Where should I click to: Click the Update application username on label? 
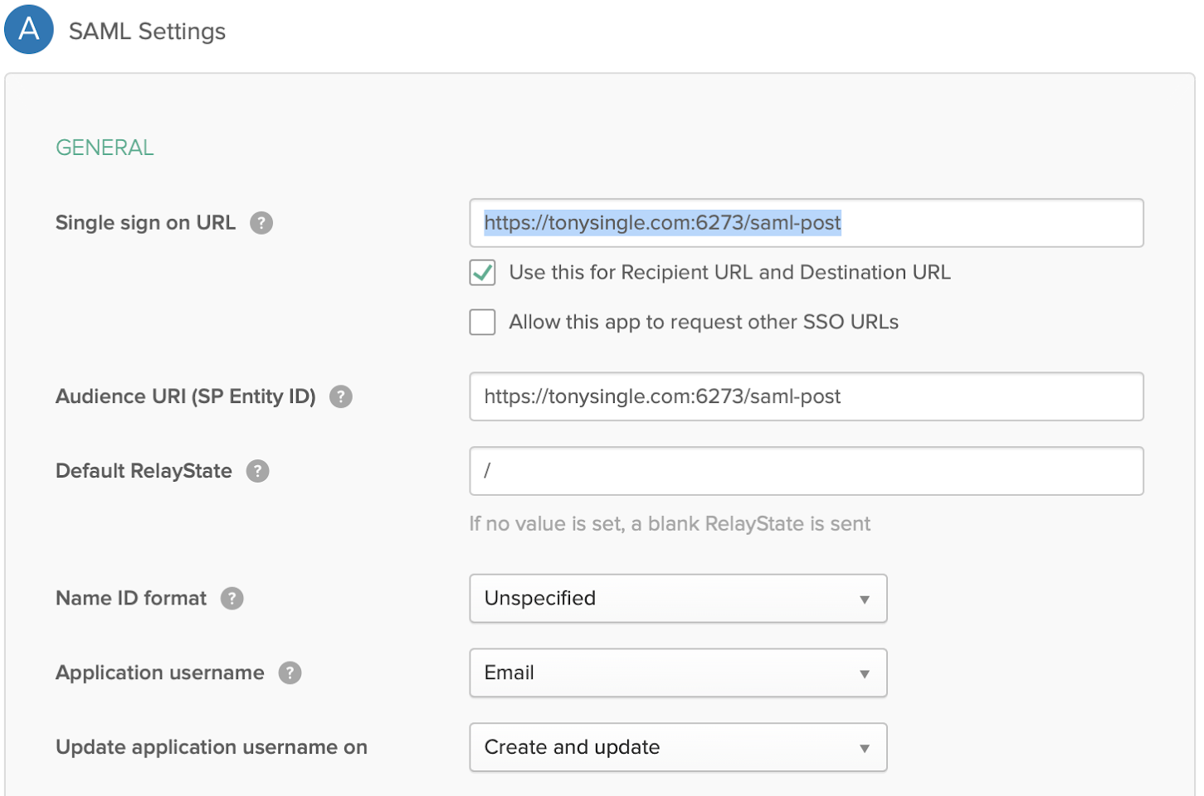tap(212, 747)
